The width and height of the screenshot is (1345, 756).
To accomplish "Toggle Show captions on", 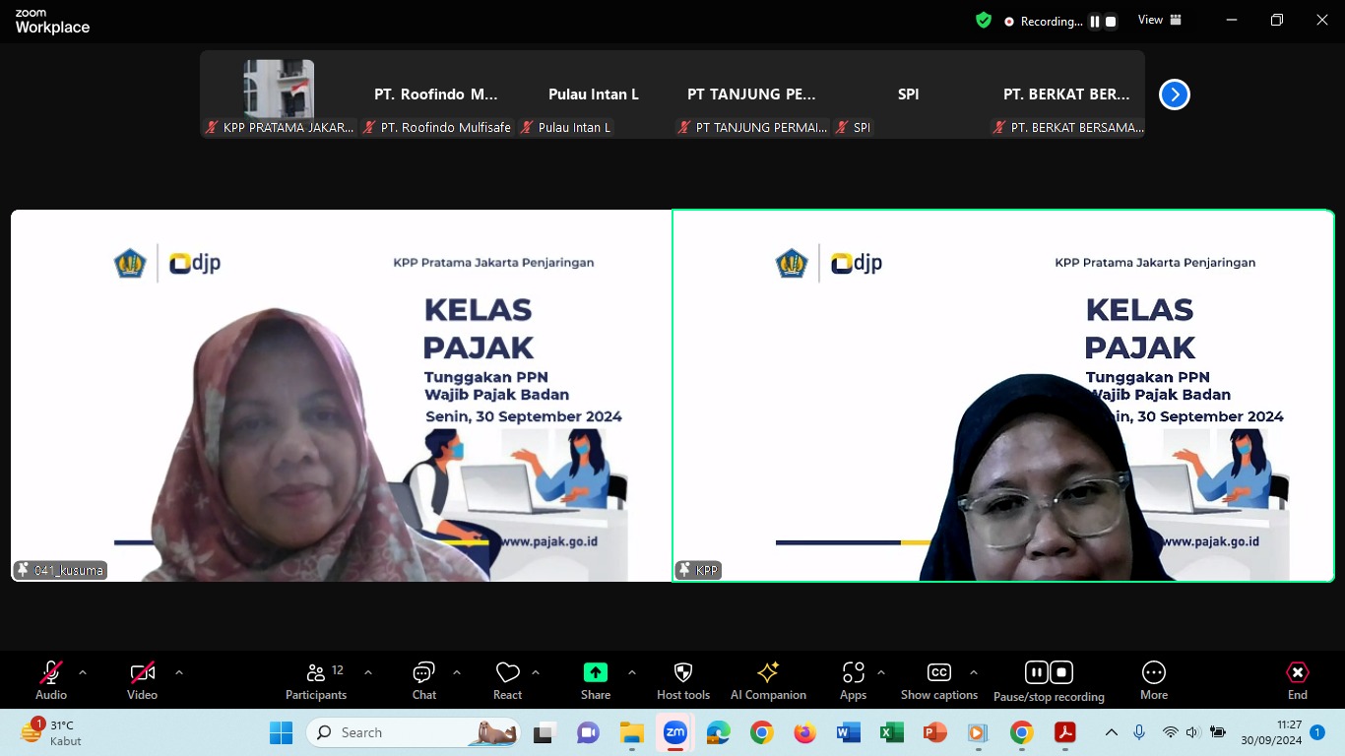I will (939, 681).
